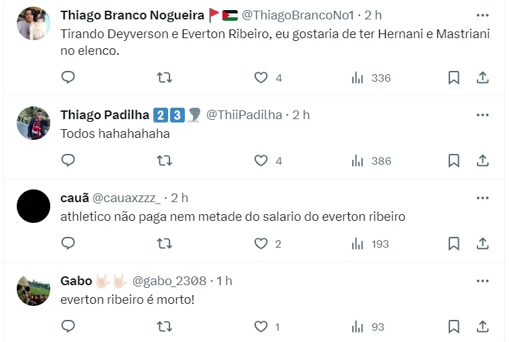This screenshot has width=509, height=342.
Task: Open more options on Thiago Padilha's tweet
Action: tap(482, 115)
